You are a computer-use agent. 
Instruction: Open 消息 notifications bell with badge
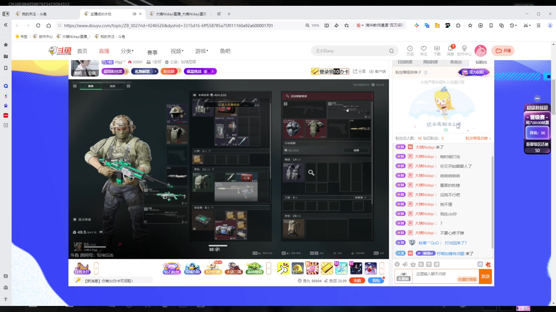coord(450,51)
